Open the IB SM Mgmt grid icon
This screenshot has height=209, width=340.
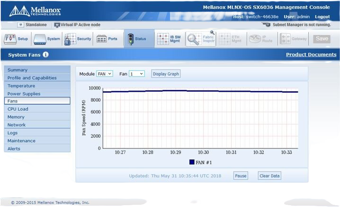pos(163,39)
